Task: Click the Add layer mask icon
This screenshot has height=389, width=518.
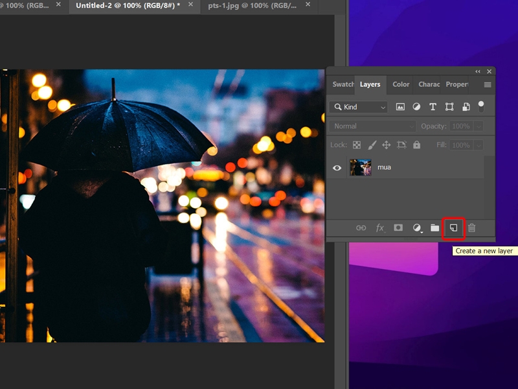Action: [398, 228]
